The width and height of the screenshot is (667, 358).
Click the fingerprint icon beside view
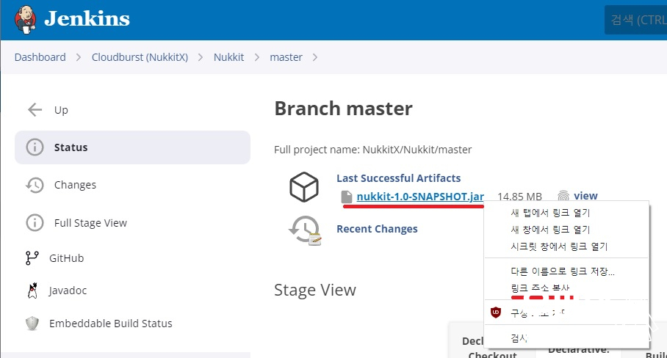point(563,196)
